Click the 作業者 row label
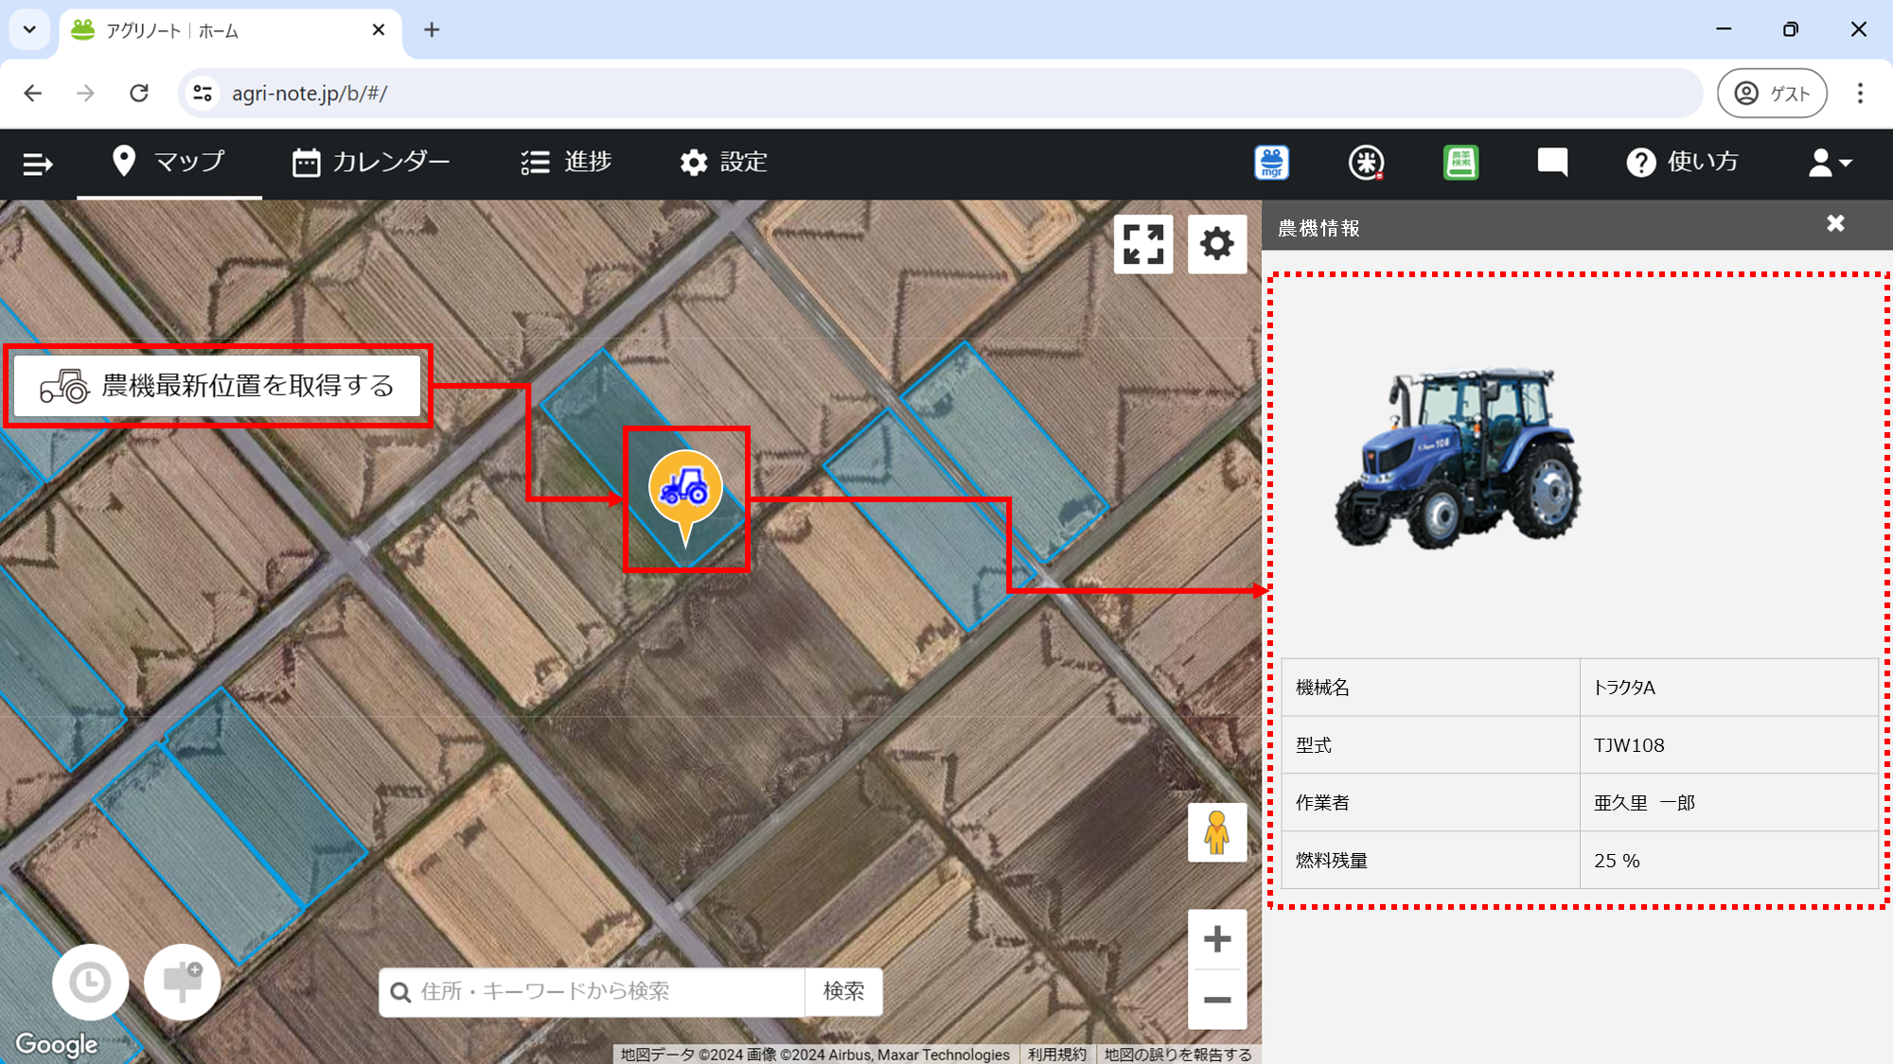 [x=1322, y=803]
